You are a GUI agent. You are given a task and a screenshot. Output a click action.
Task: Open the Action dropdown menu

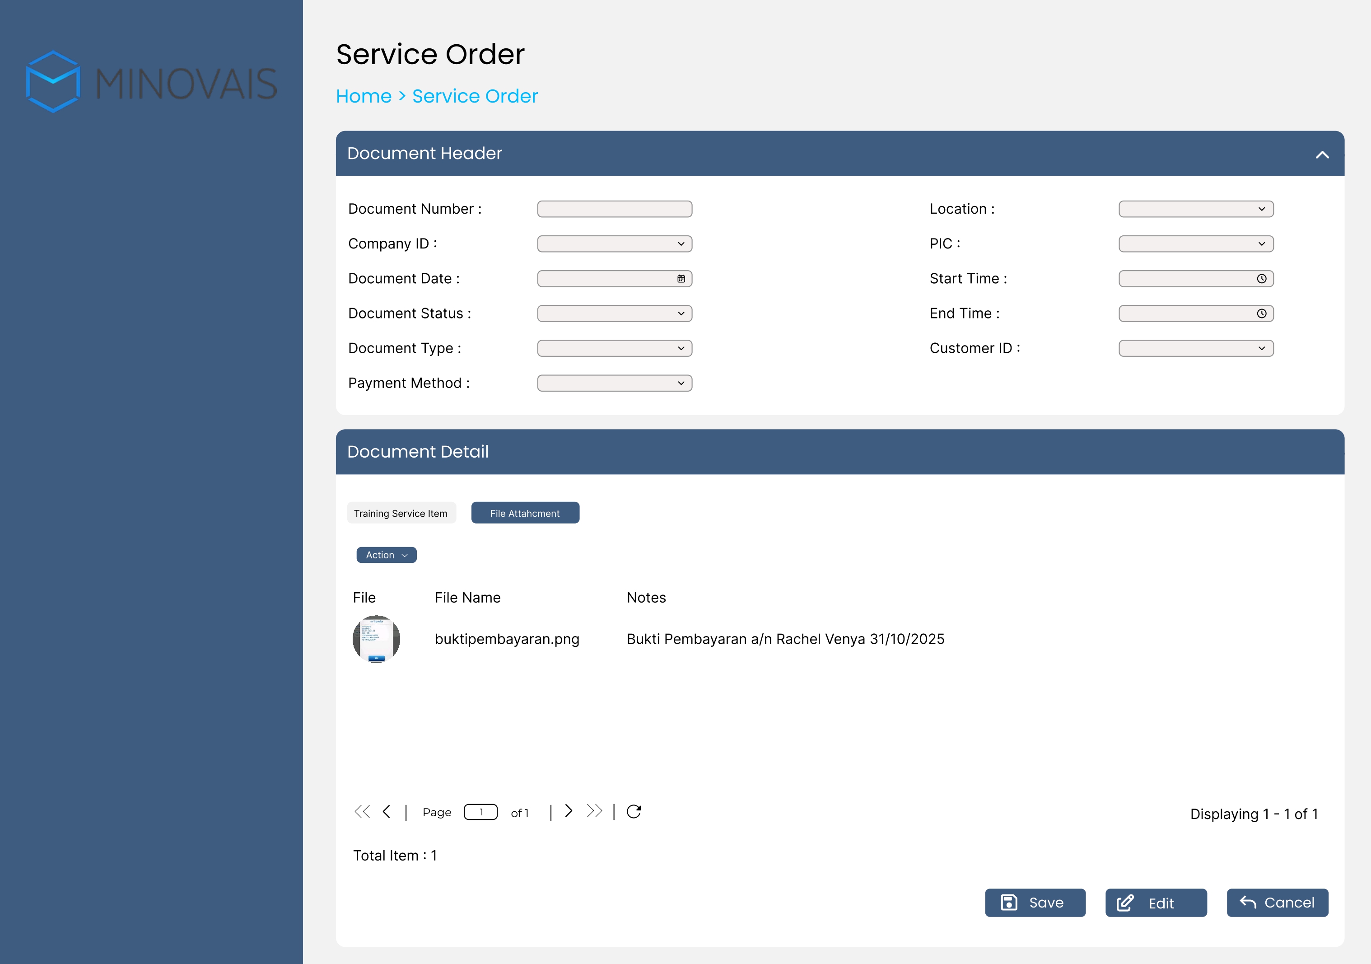[x=387, y=555]
